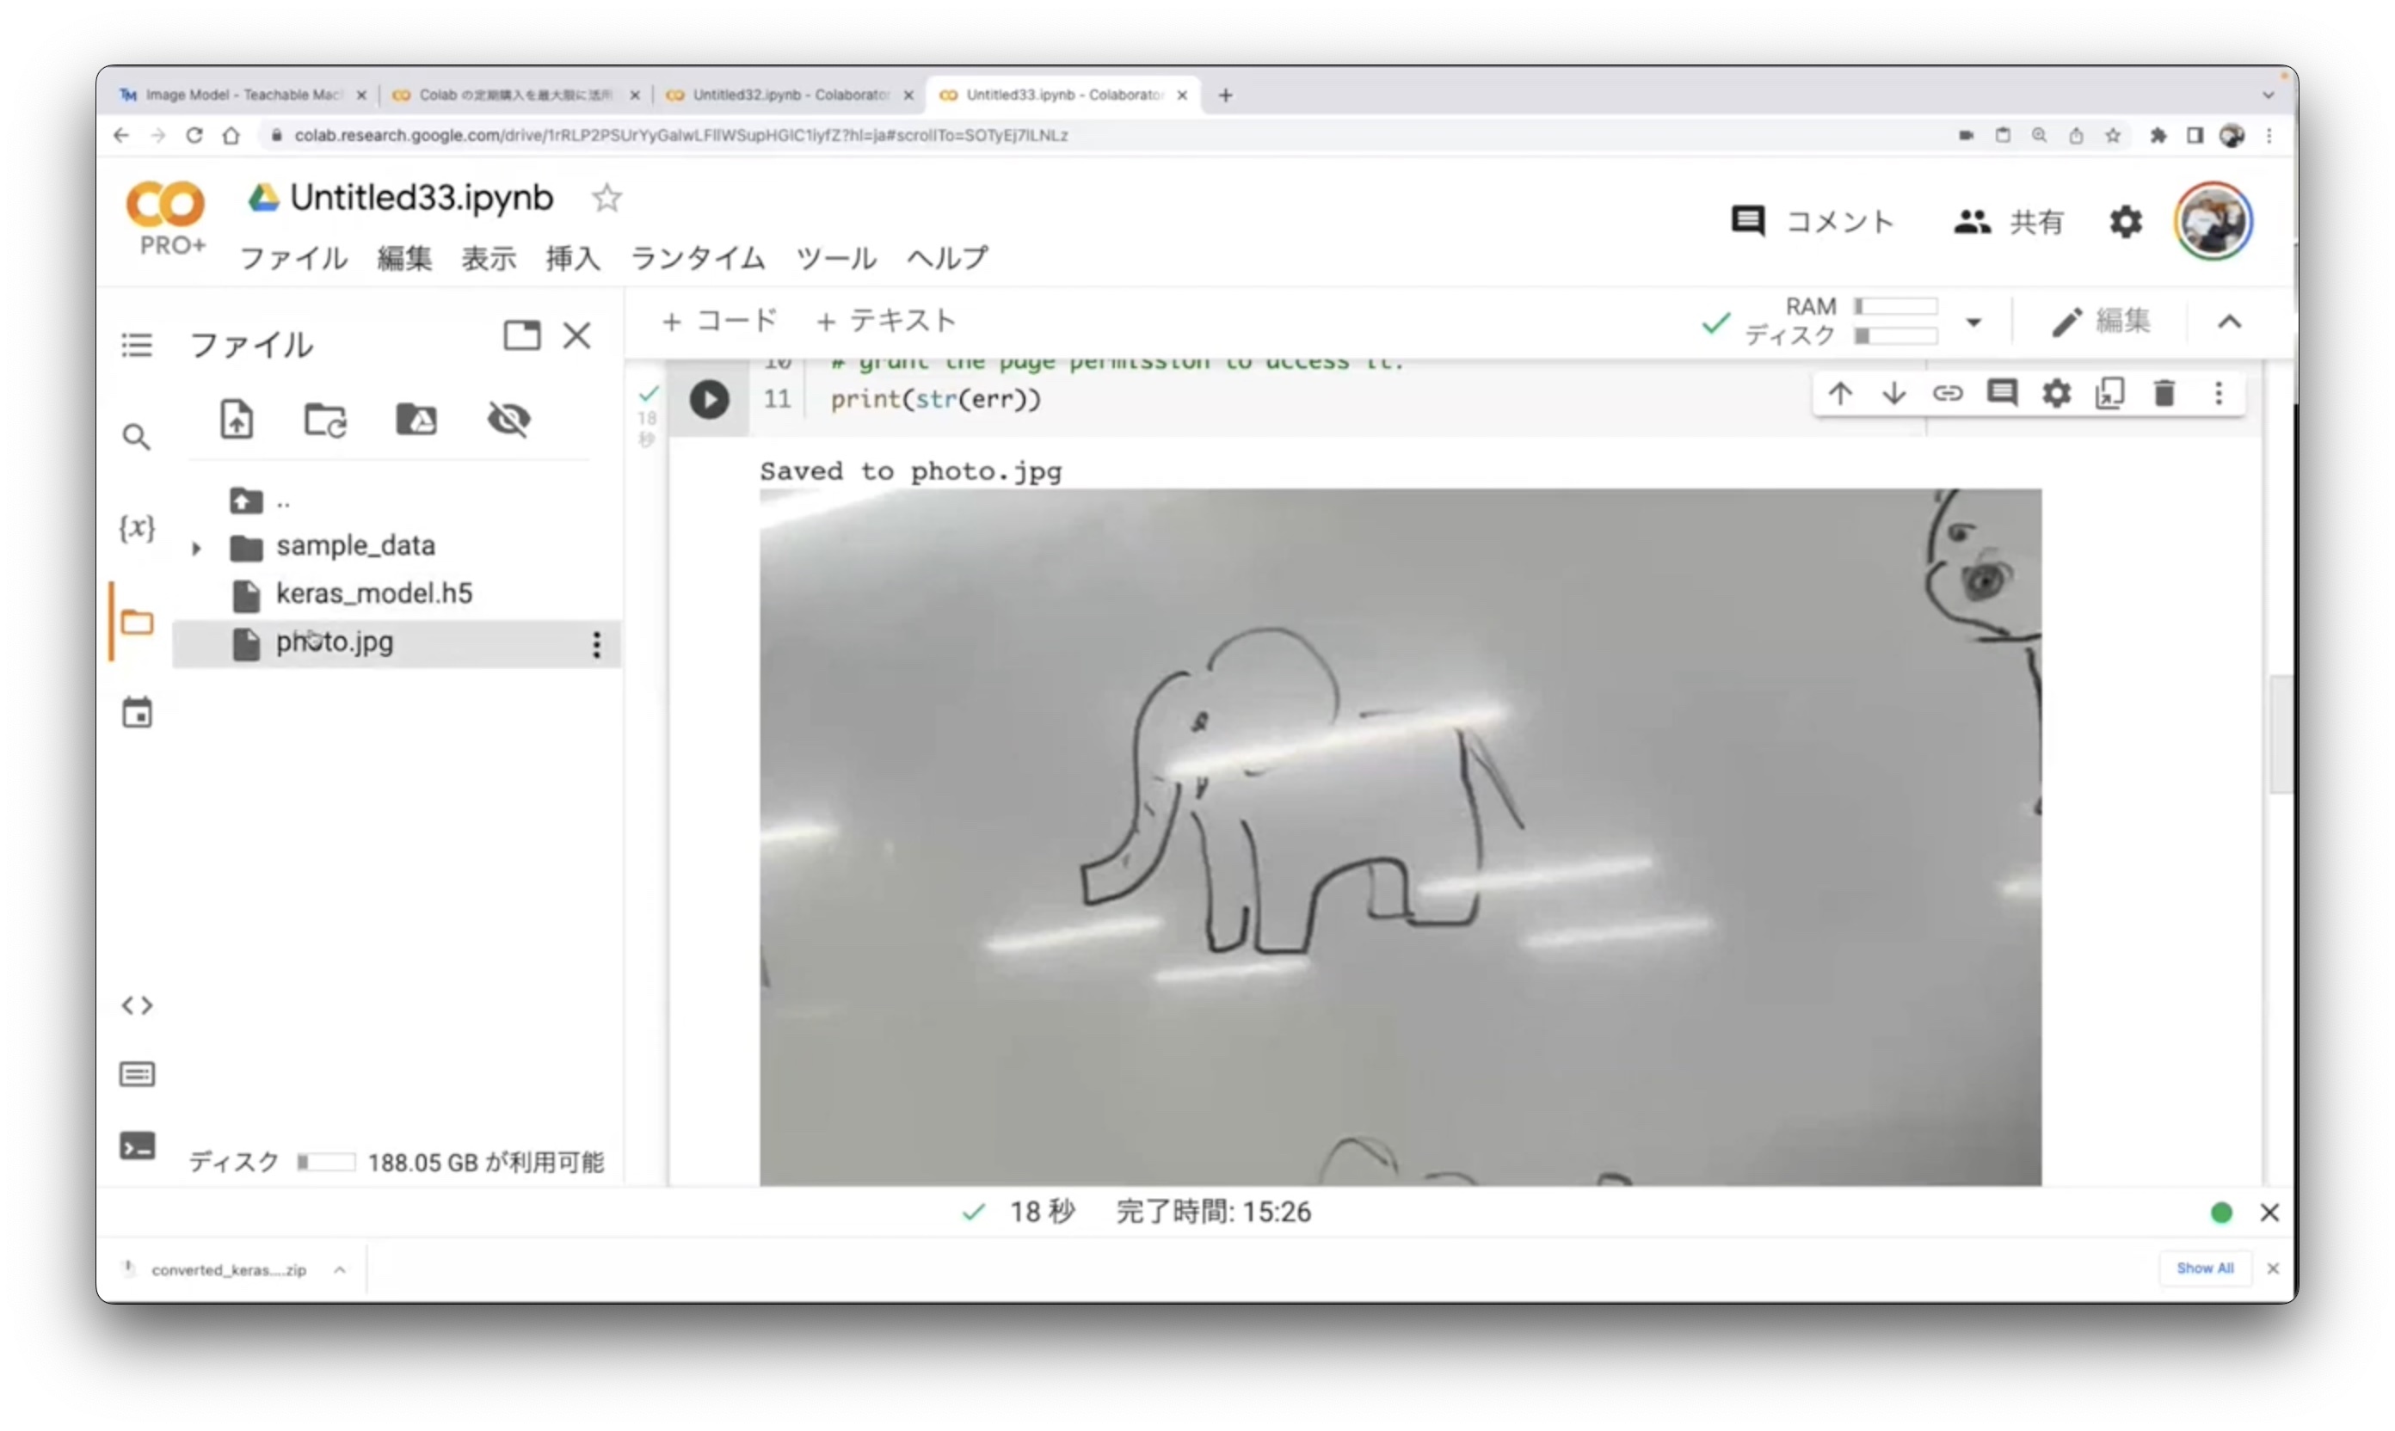Open the Files panel in a new window

[522, 335]
